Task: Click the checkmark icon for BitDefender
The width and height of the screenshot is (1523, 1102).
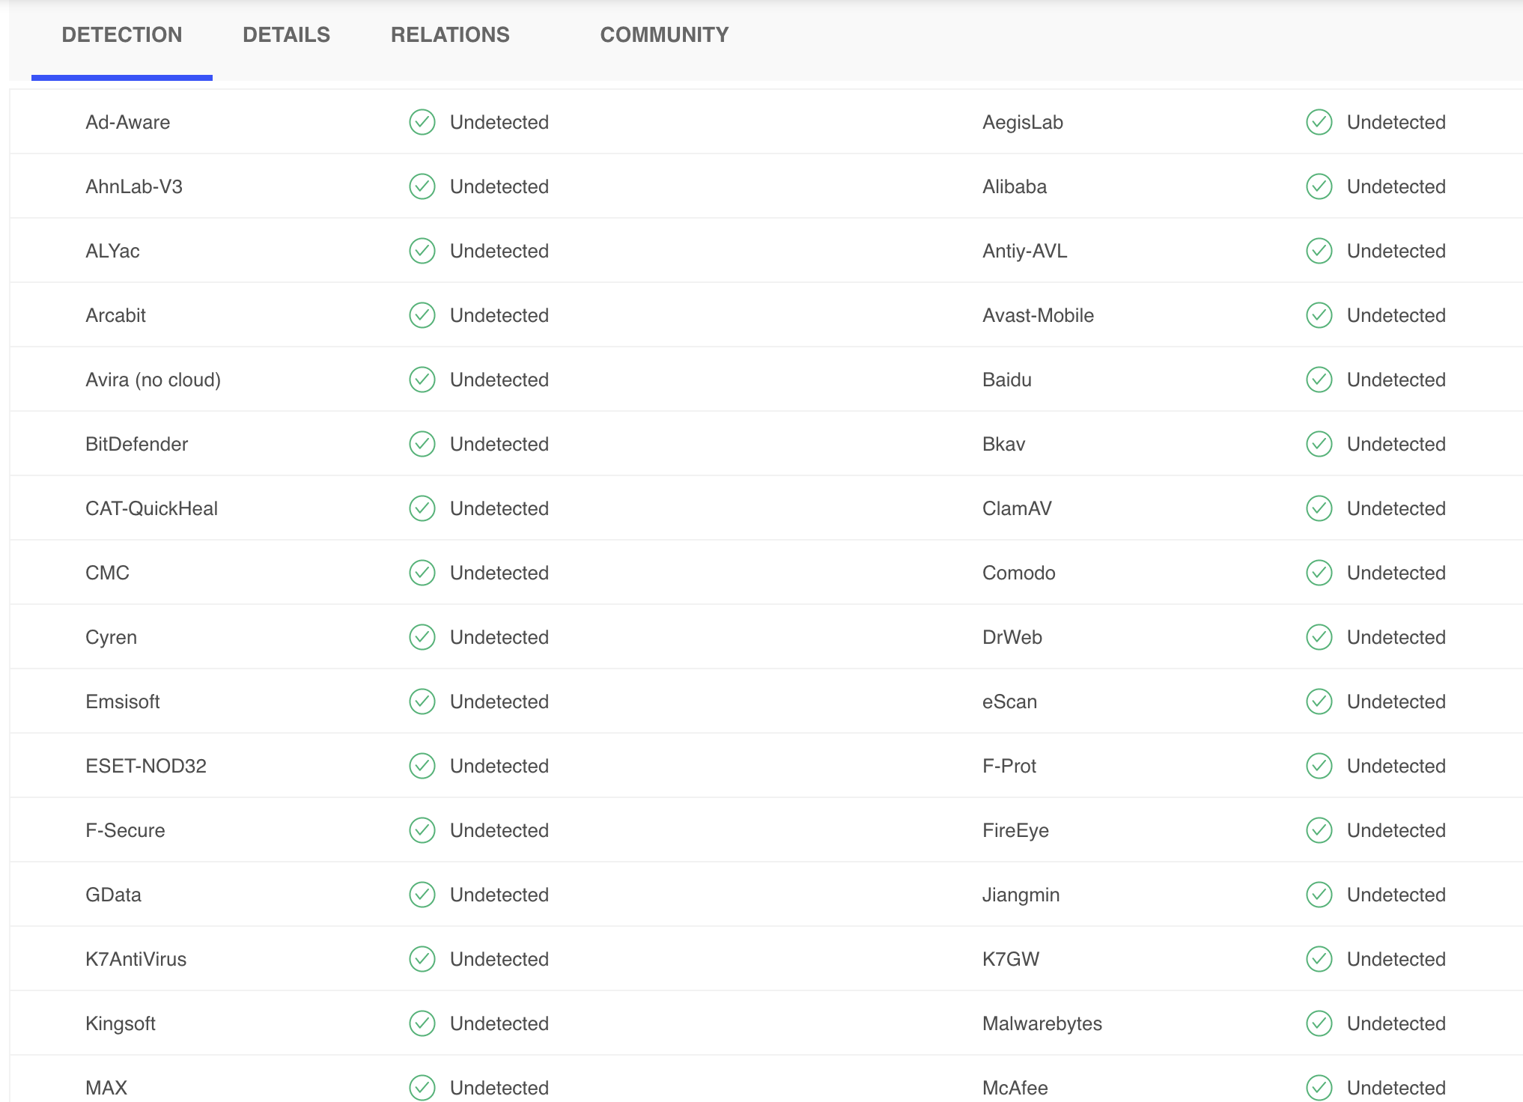Action: (x=422, y=444)
